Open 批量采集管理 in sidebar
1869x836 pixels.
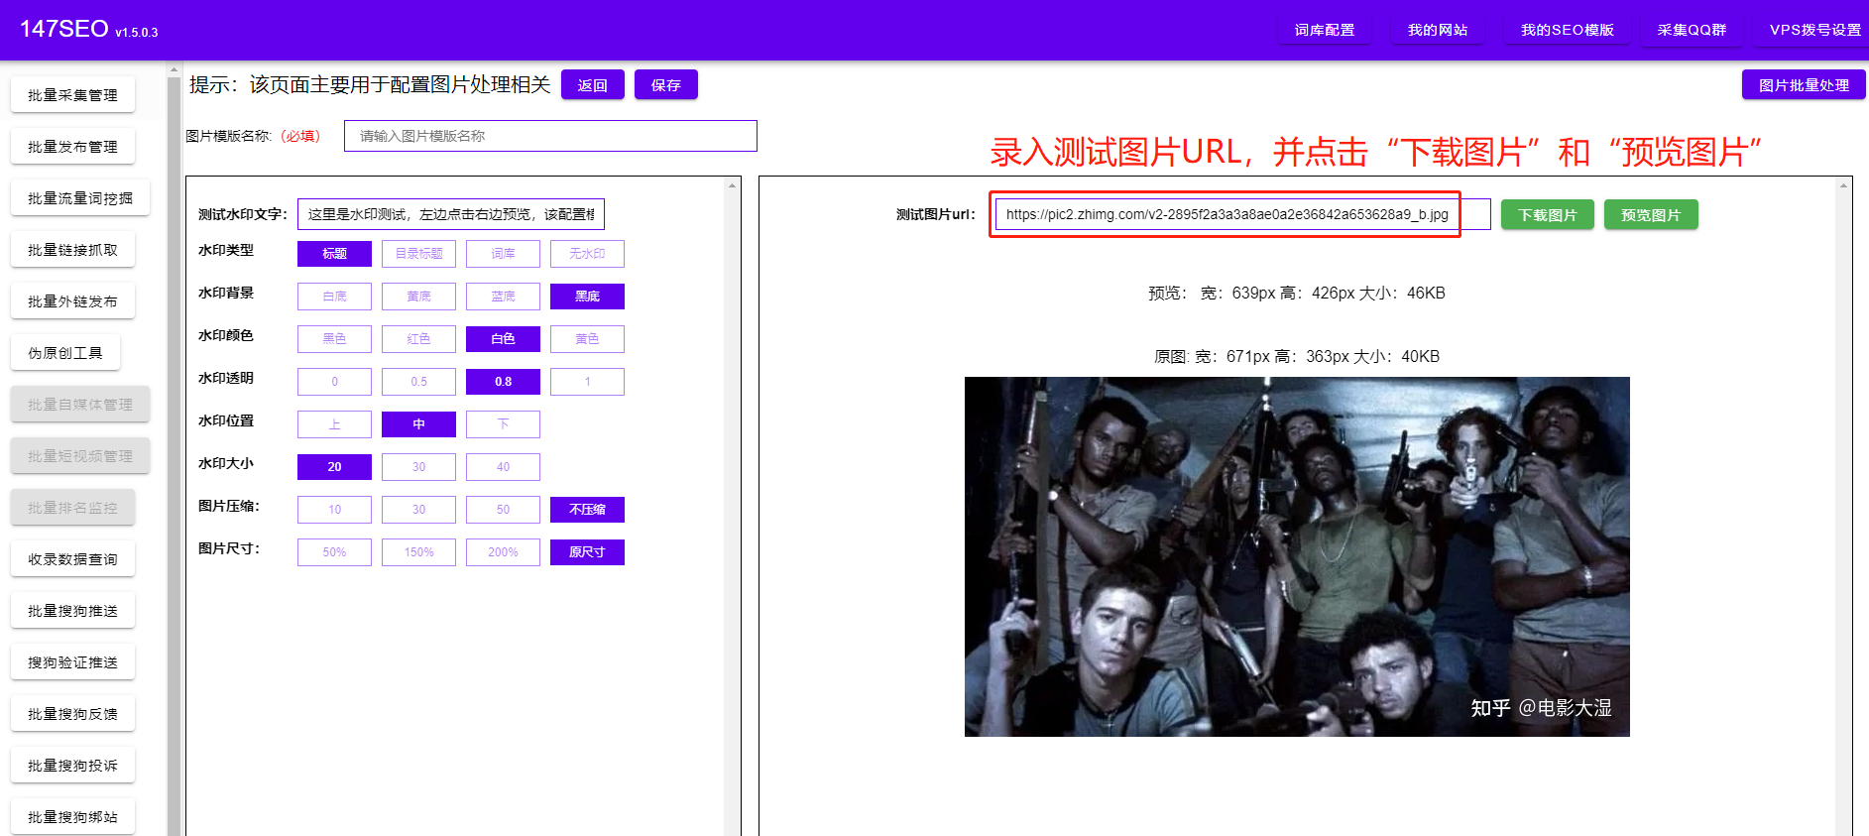[x=72, y=95]
